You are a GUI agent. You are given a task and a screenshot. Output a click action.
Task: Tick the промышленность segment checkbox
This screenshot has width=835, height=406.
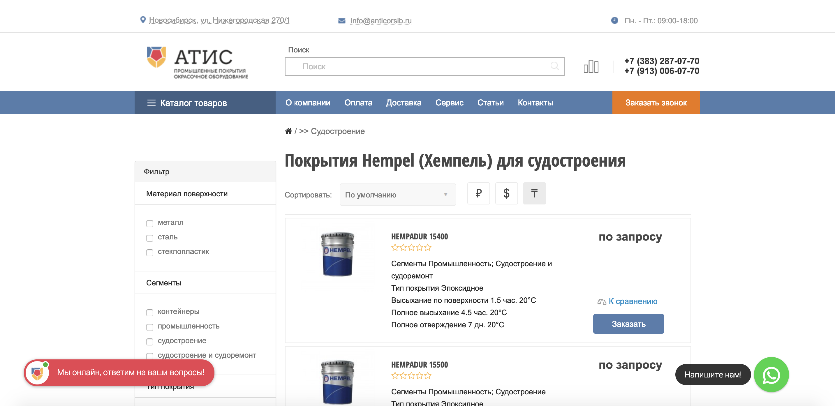point(150,327)
